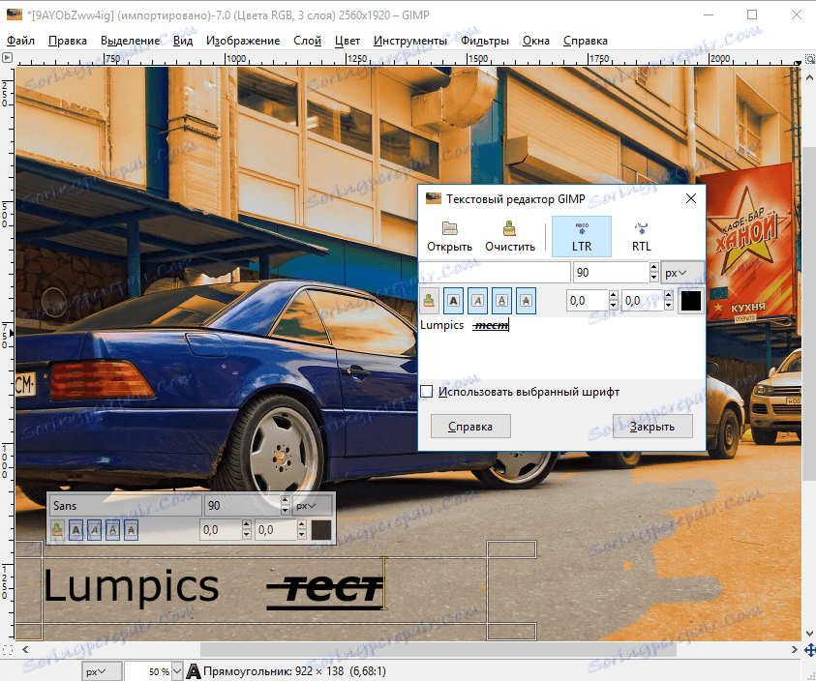Open the Слой menu
The width and height of the screenshot is (816, 681).
307,41
